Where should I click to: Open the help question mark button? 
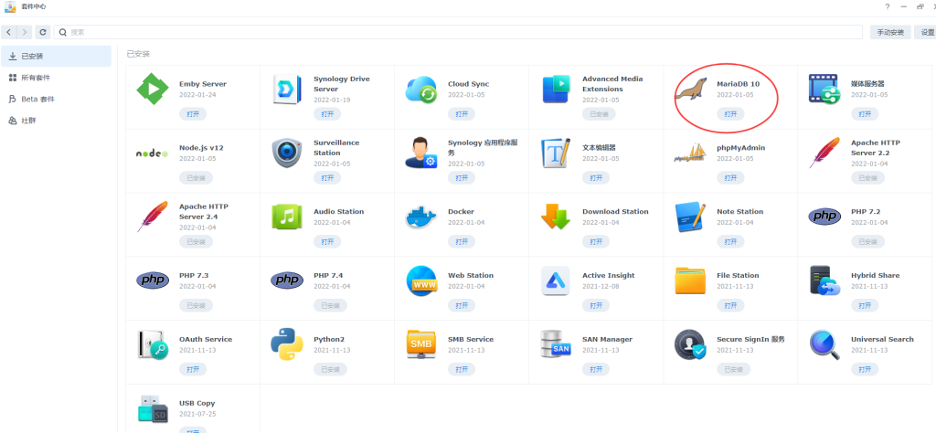pos(888,6)
